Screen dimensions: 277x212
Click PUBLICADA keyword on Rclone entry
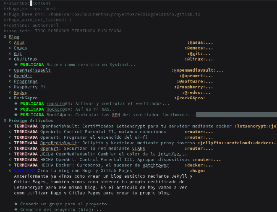click(x=32, y=65)
